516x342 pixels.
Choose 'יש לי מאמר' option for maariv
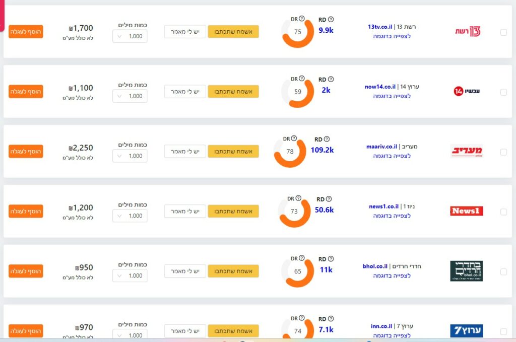pyautogui.click(x=185, y=151)
